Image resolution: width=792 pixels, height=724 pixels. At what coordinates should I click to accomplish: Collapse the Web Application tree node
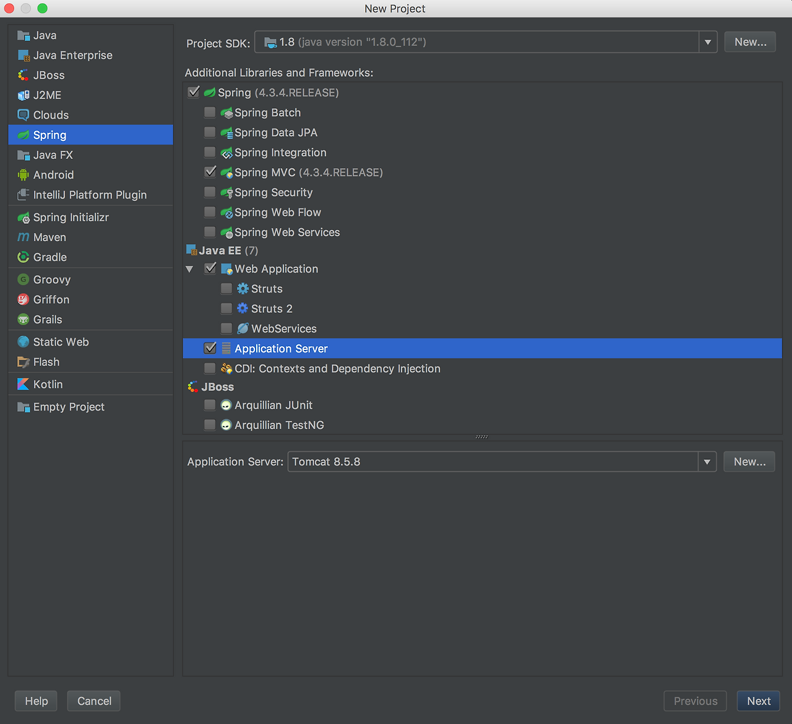(x=190, y=270)
